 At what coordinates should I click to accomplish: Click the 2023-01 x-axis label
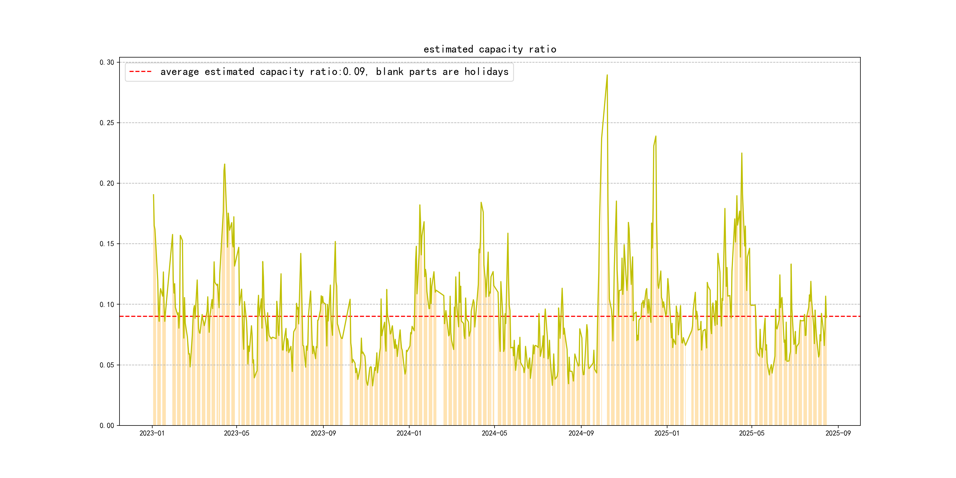(x=152, y=433)
